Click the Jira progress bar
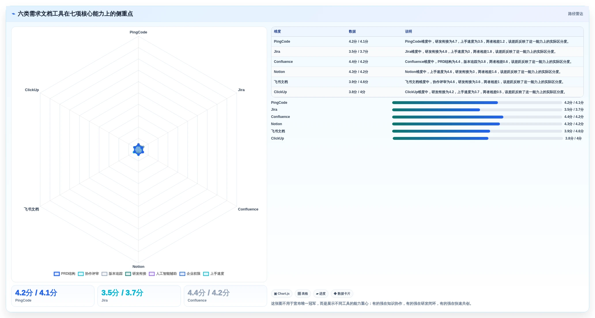The width and height of the screenshot is (595, 318). (x=477, y=110)
